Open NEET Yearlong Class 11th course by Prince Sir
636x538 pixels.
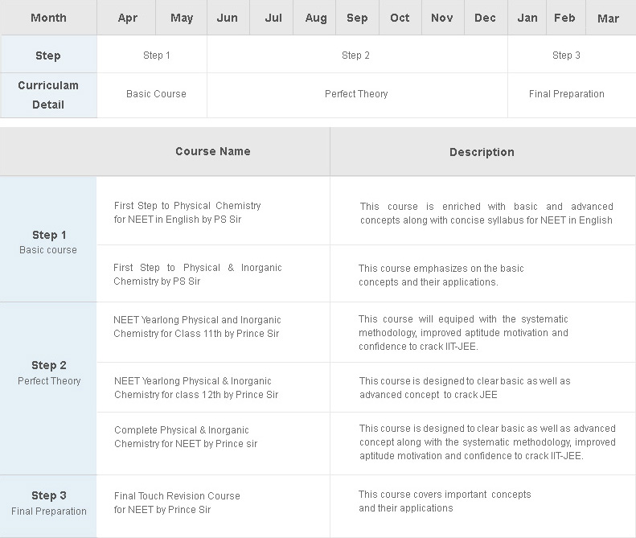[x=197, y=326]
